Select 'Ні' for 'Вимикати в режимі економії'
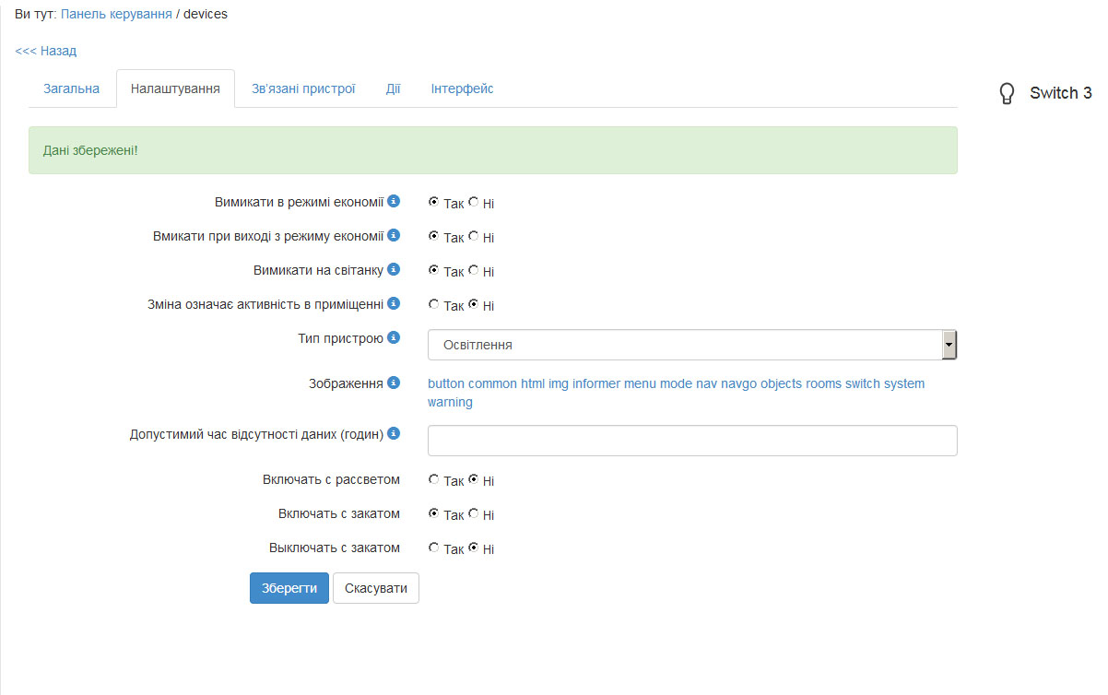 pos(474,202)
